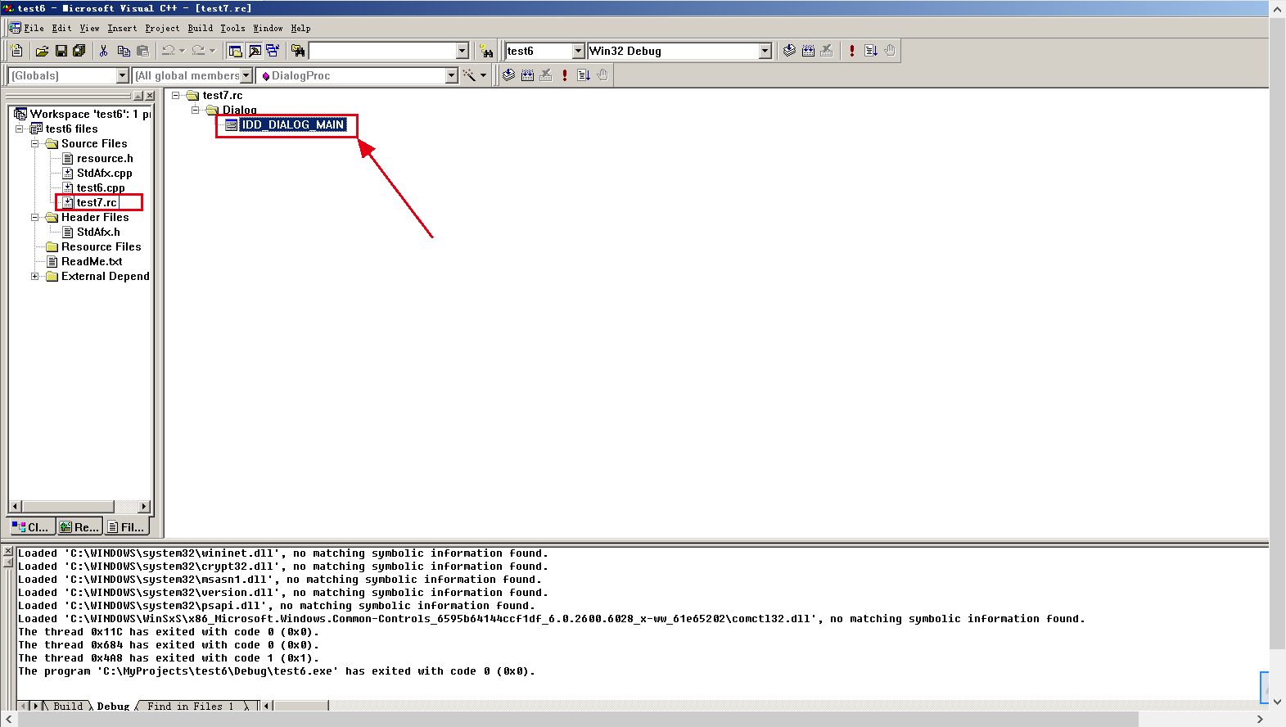Viewport: 1286px width, 727px height.
Task: Click the workspace horizontal scrollbar right arrow
Action: click(x=145, y=506)
